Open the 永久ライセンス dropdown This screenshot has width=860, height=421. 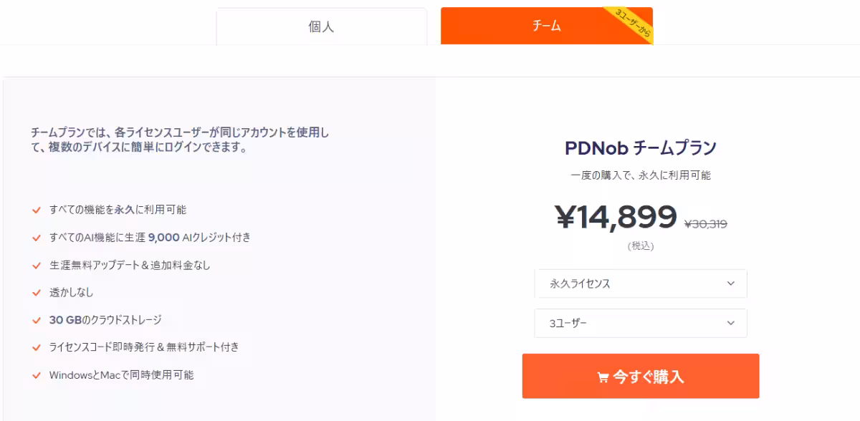point(641,284)
